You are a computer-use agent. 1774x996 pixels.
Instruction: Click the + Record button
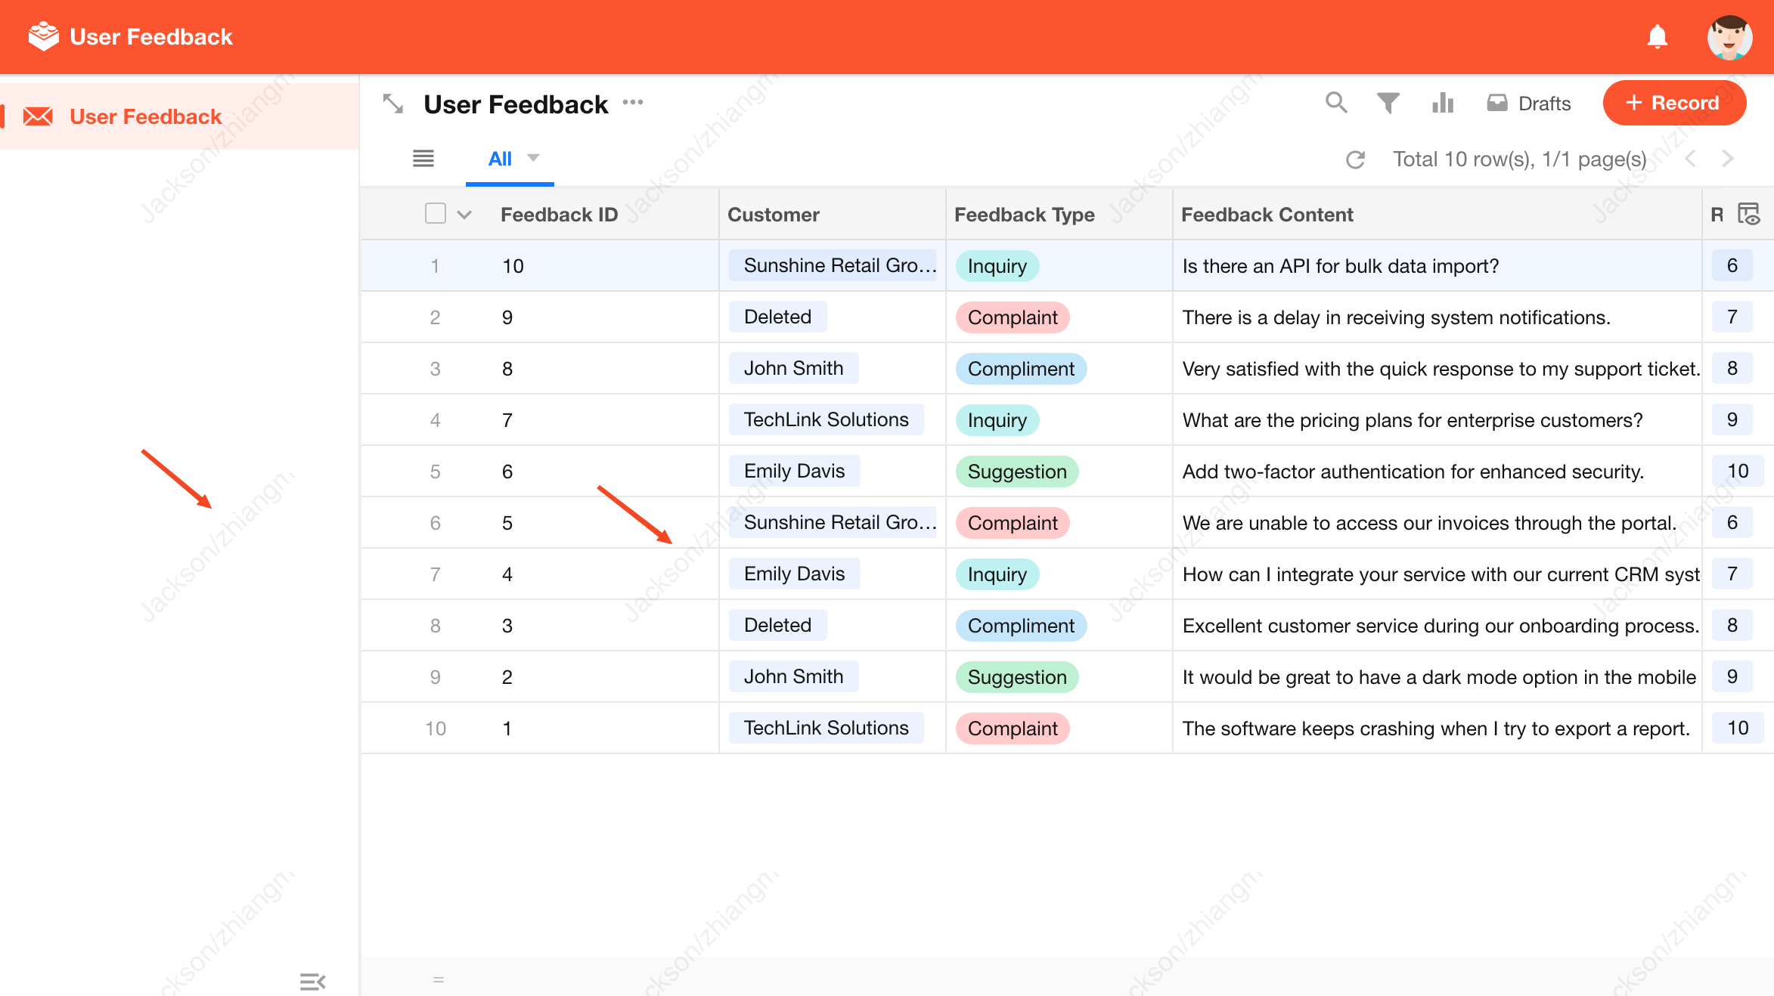click(1673, 103)
